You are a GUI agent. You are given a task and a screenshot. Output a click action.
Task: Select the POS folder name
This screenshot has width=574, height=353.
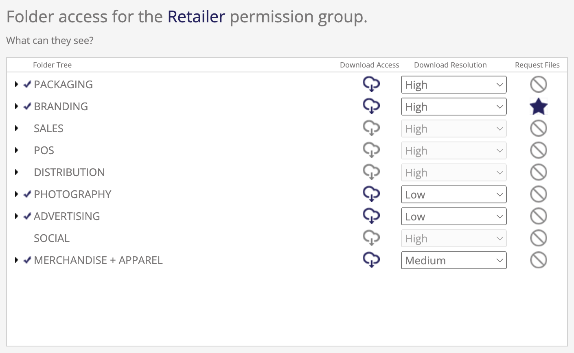pos(44,150)
